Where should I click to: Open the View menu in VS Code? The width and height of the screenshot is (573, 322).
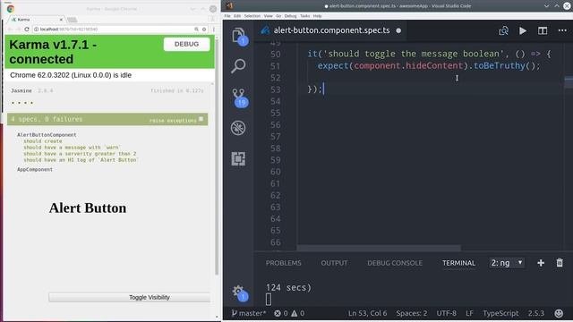[x=269, y=16]
